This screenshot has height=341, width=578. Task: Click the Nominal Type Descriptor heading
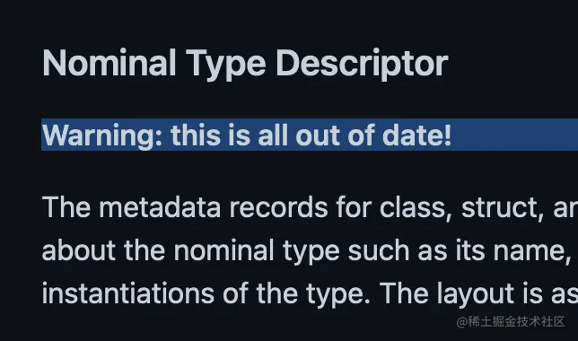click(x=245, y=64)
